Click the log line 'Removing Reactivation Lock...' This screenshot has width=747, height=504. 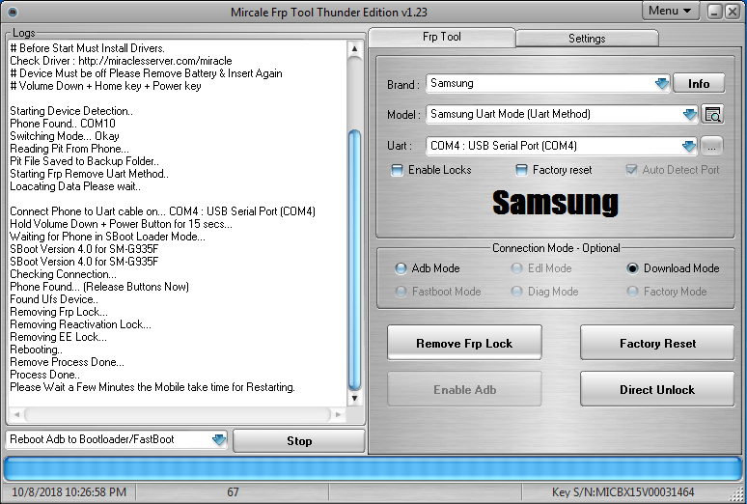point(80,324)
